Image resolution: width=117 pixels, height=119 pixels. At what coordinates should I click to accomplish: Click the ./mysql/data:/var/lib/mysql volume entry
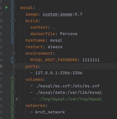(x=69, y=93)
